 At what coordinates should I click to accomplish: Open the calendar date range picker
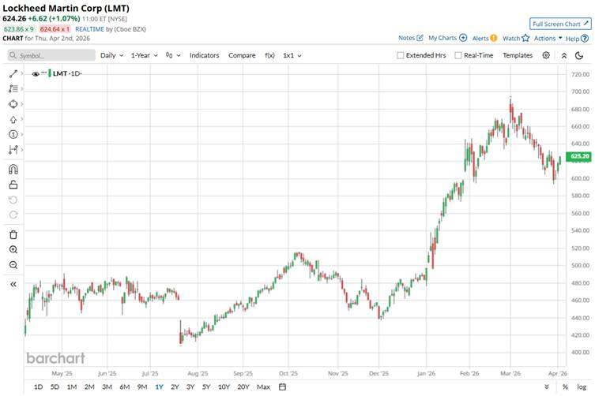[282, 387]
